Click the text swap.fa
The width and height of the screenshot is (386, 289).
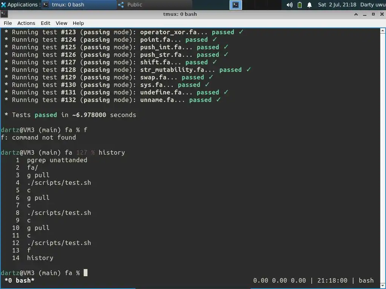153,77
